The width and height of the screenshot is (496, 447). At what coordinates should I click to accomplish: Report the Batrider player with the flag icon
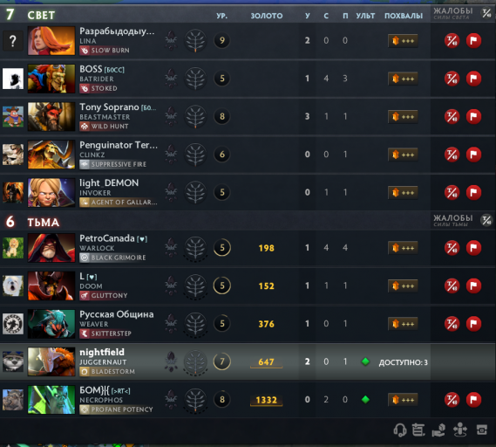pyautogui.click(x=473, y=79)
